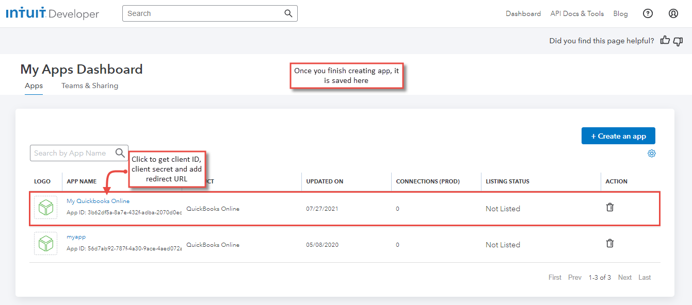Click Not Listed in myapp row

tap(503, 245)
